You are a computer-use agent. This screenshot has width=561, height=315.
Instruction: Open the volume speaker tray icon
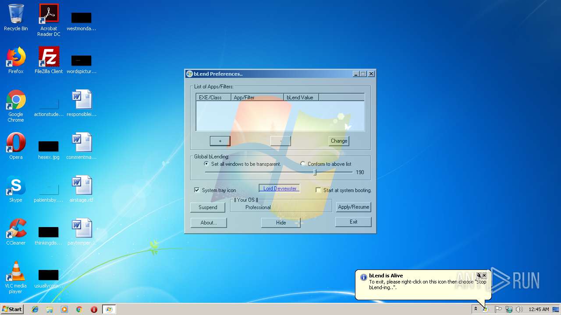pos(519,309)
